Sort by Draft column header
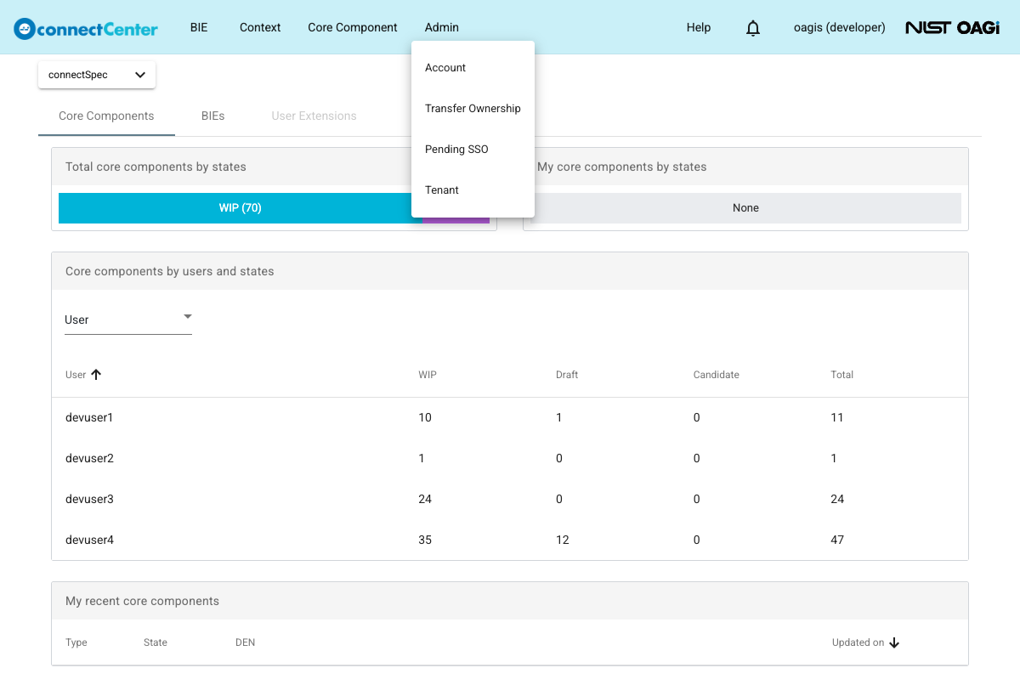The image size is (1020, 679). tap(567, 375)
